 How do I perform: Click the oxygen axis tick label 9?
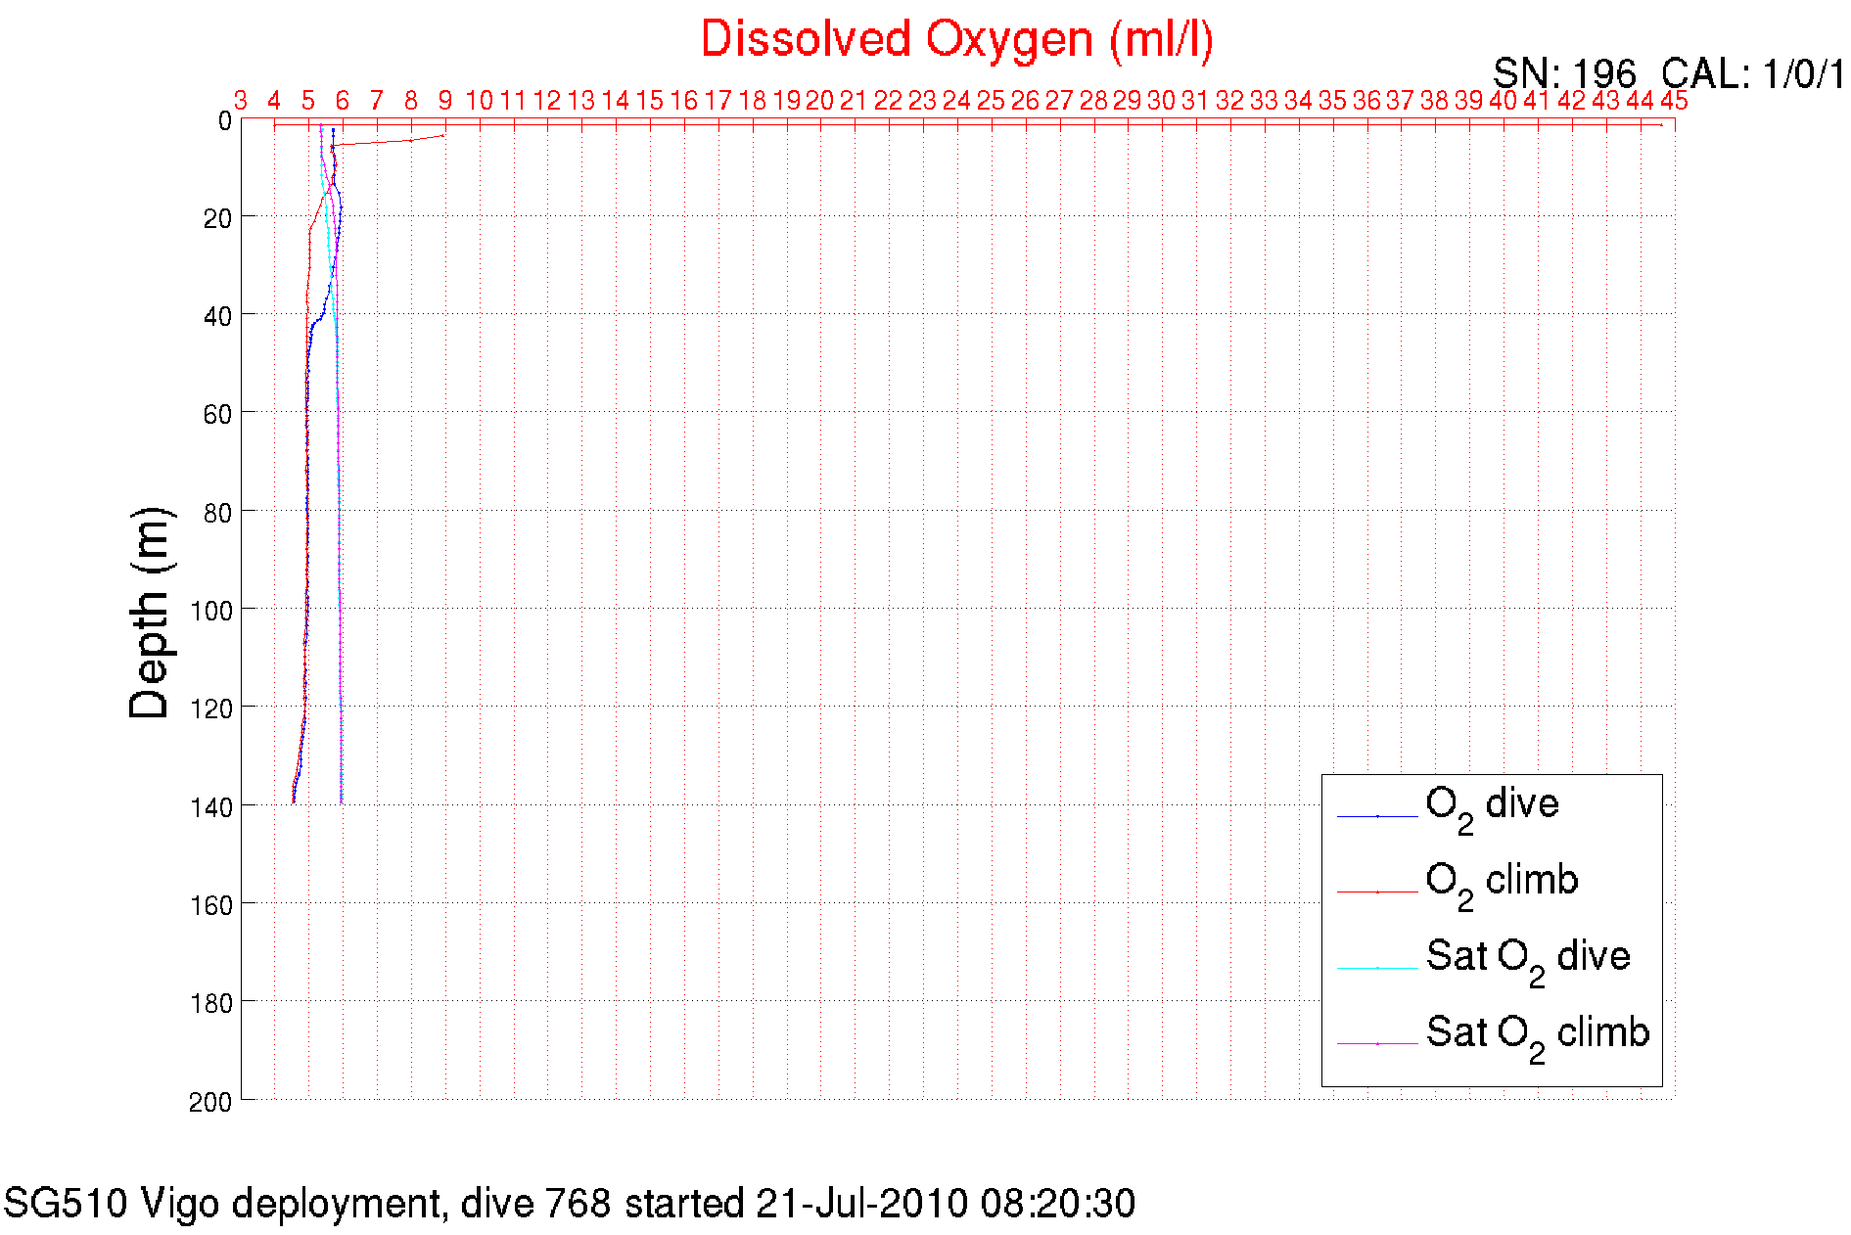coord(445,101)
